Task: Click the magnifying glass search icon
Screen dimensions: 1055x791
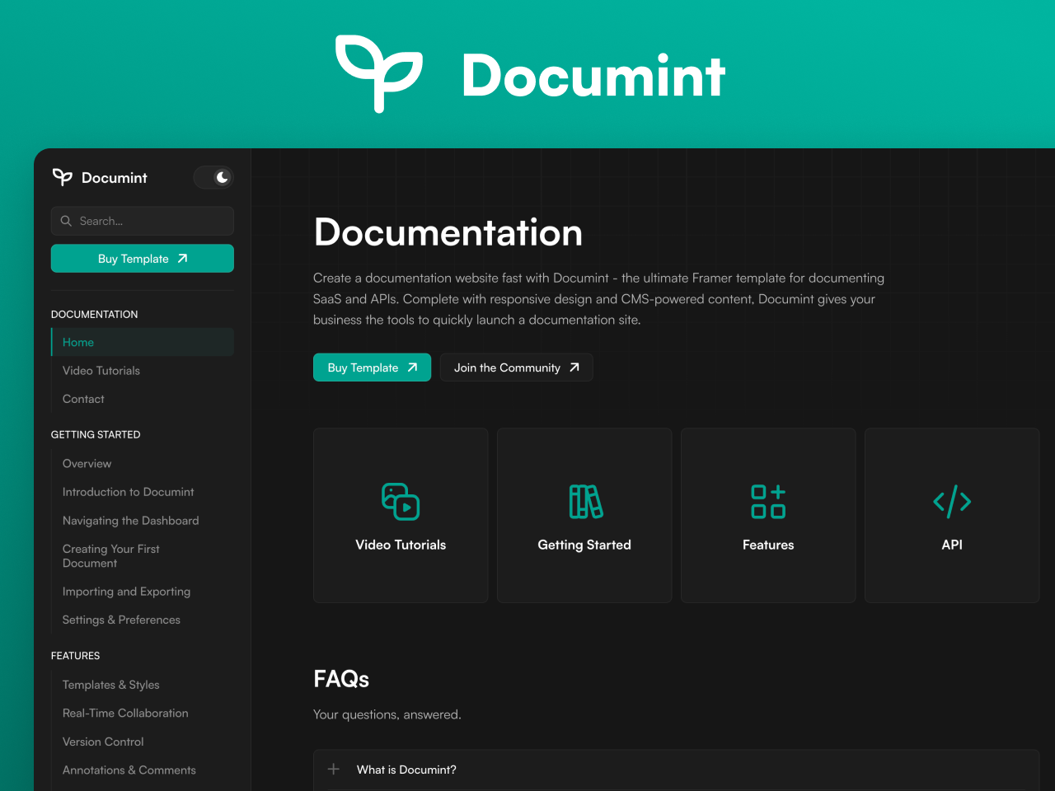Action: point(66,221)
